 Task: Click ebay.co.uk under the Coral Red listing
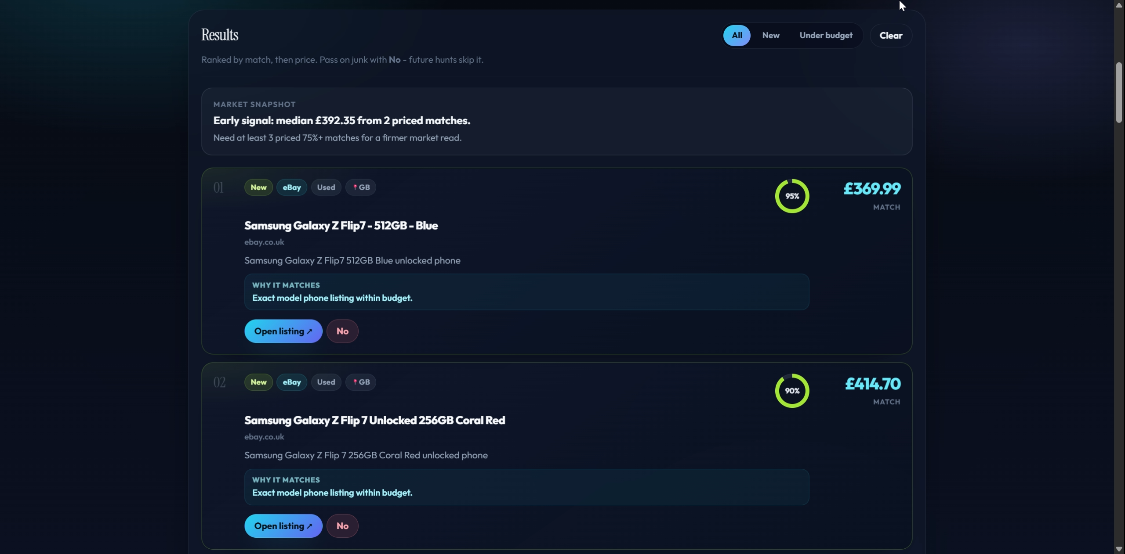coord(264,437)
